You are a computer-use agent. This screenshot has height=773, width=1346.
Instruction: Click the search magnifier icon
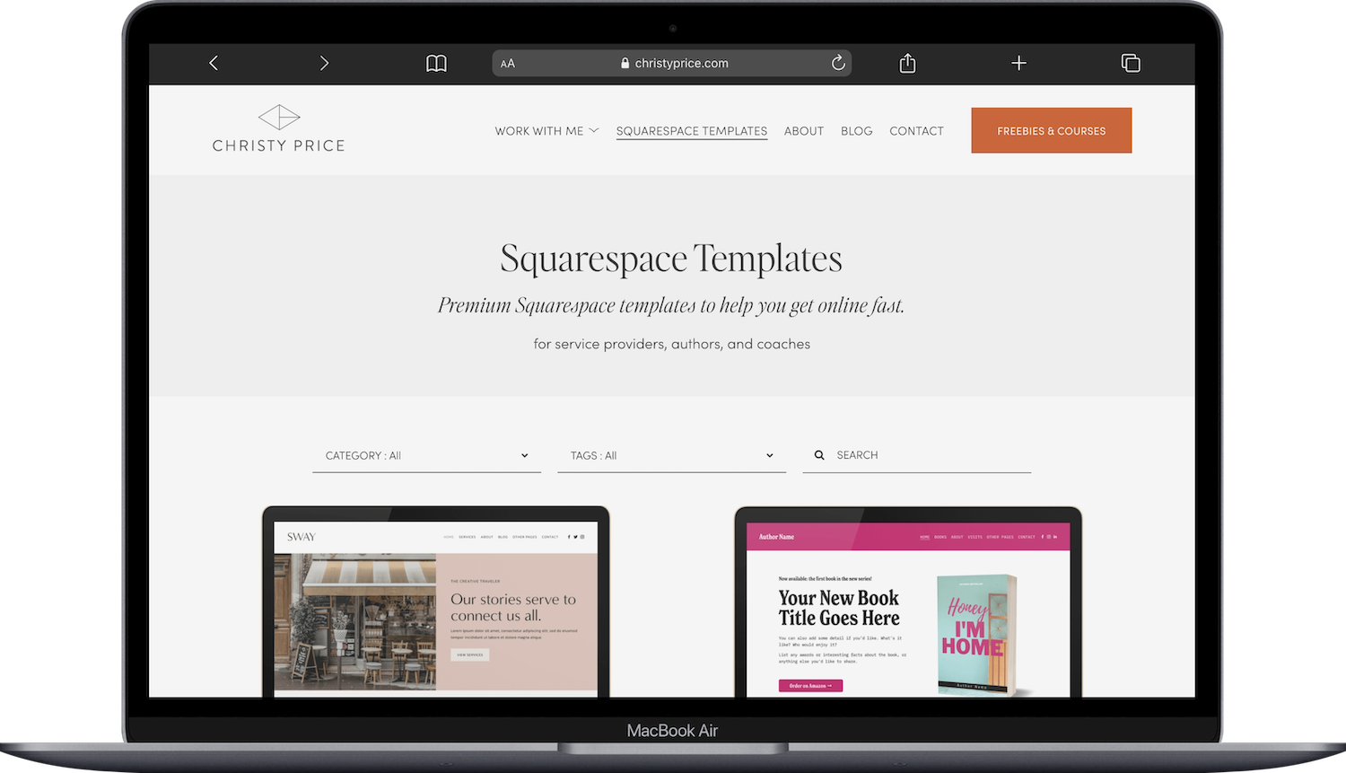point(819,455)
